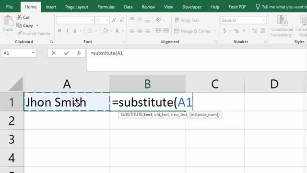The width and height of the screenshot is (307, 173).
Task: Open Insert Function fx dialog
Action: pos(79,53)
